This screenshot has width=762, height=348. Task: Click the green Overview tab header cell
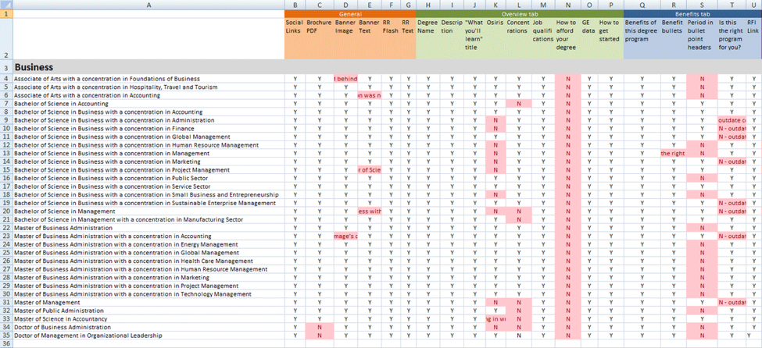(519, 14)
